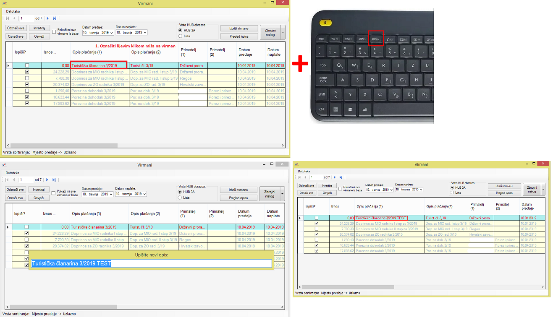Tick Ispiši checkbox for Turistička članarina row top-left
The image size is (553, 320).
(x=27, y=65)
